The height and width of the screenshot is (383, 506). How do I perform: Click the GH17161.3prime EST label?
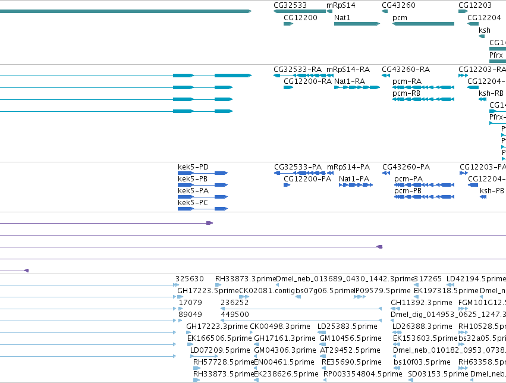285,338
